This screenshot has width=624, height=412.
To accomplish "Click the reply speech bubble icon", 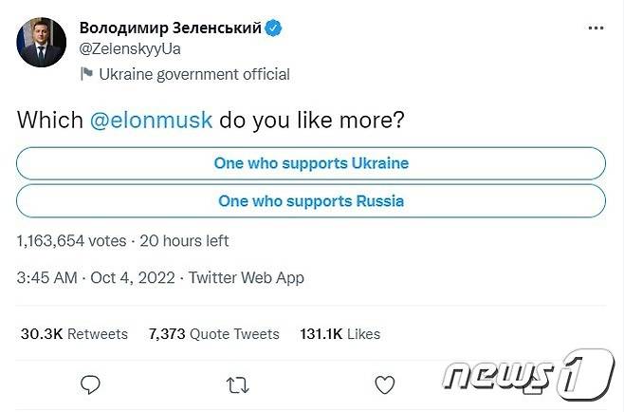I will click(91, 384).
